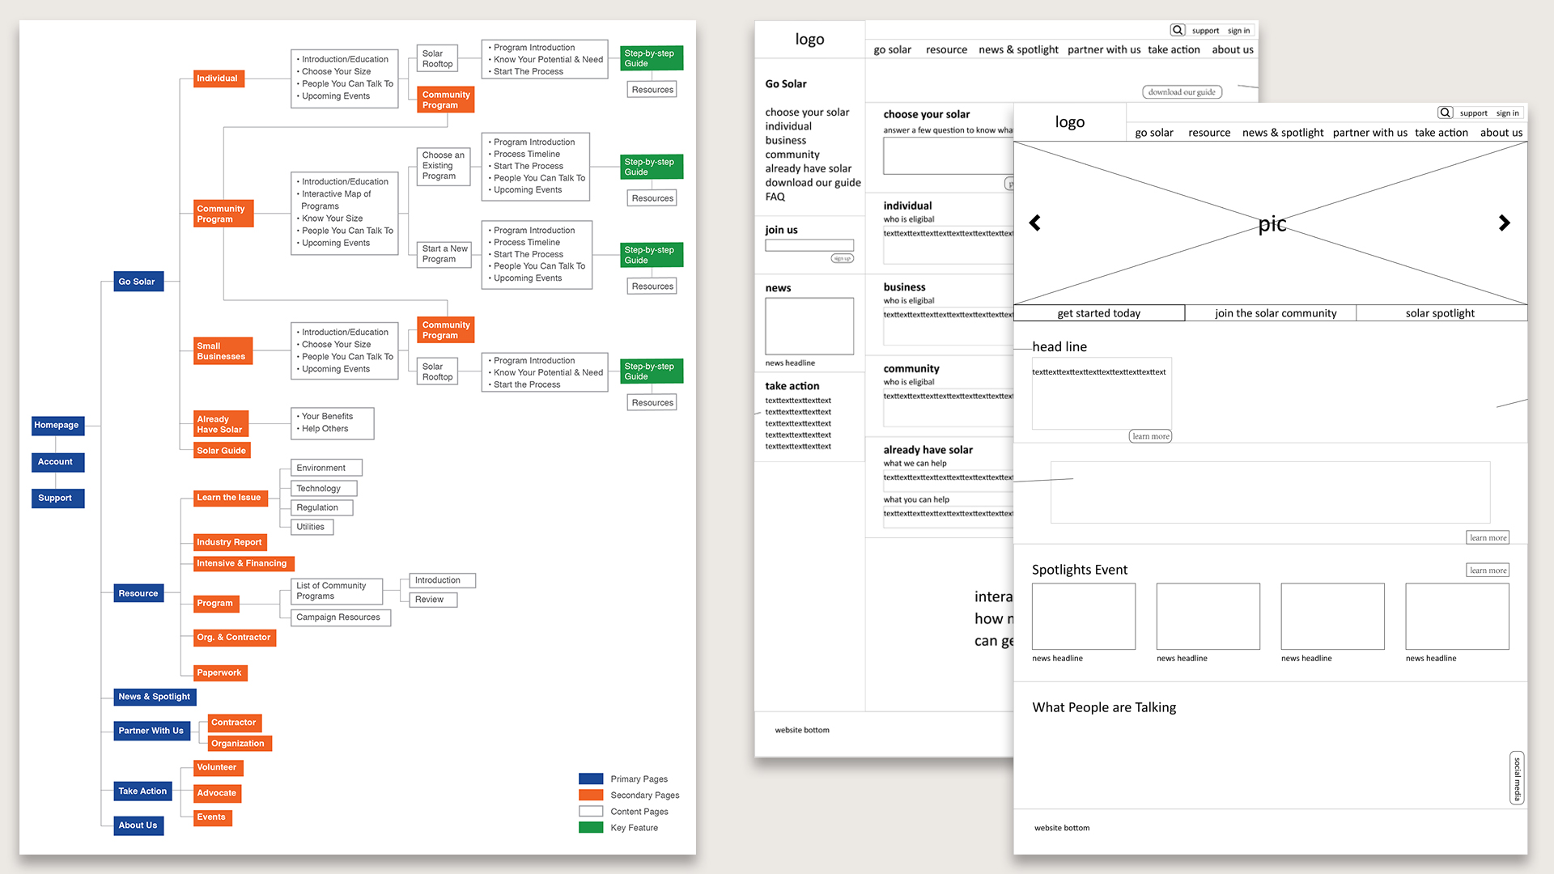This screenshot has height=874, width=1554.
Task: Click the next slide right arrow
Action: pos(1504,223)
